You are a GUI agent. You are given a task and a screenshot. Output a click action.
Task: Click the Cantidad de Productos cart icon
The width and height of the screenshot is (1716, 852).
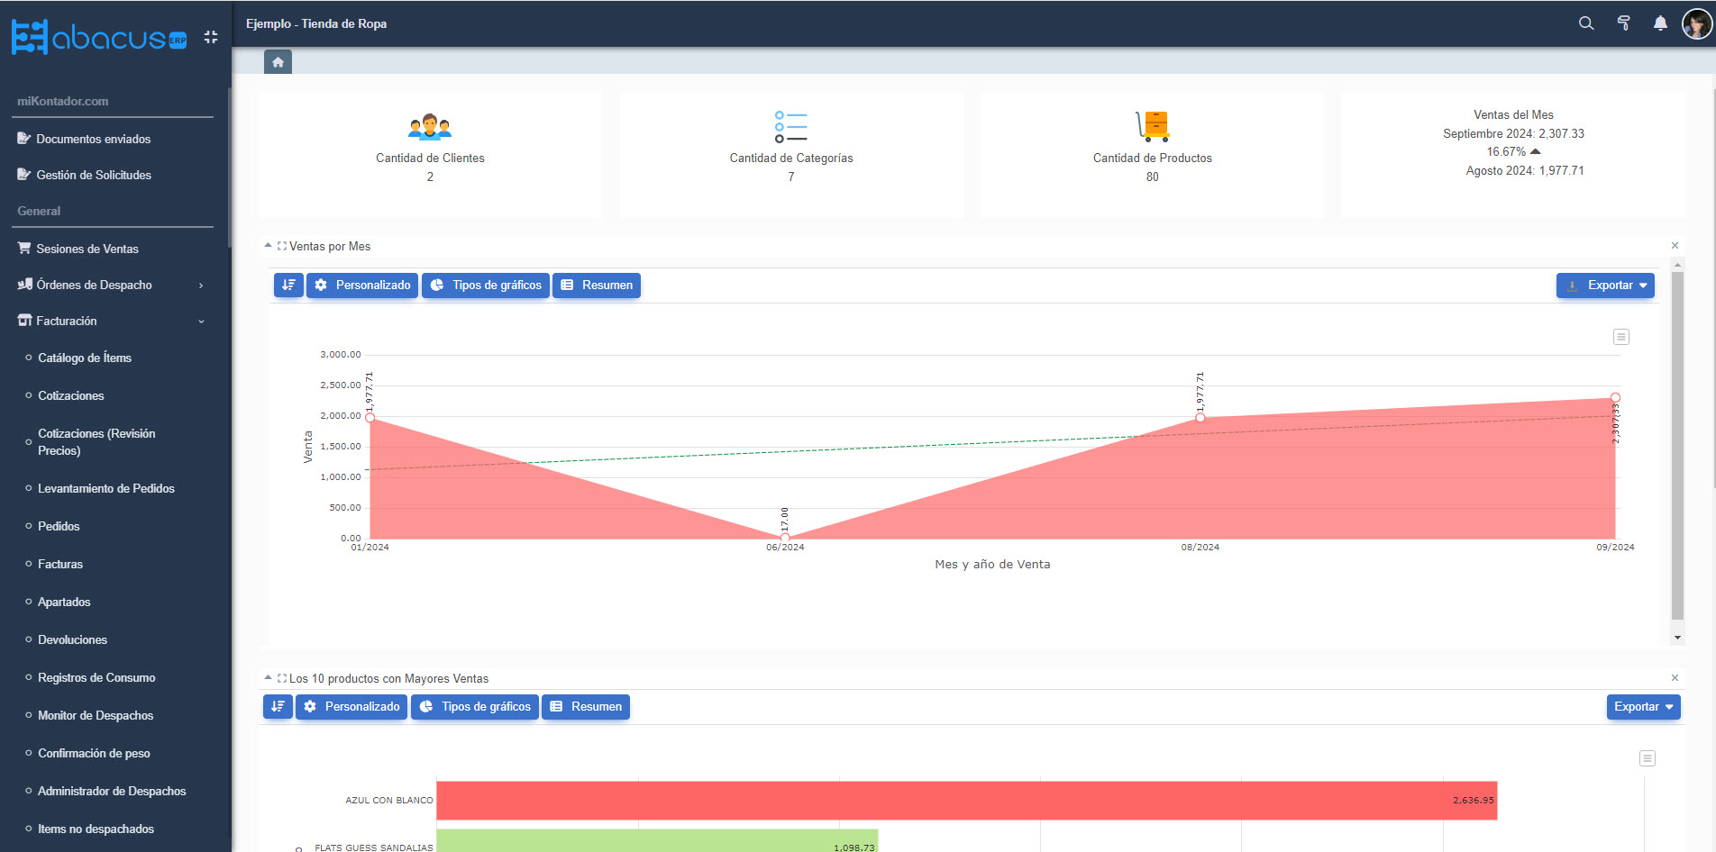click(1153, 127)
